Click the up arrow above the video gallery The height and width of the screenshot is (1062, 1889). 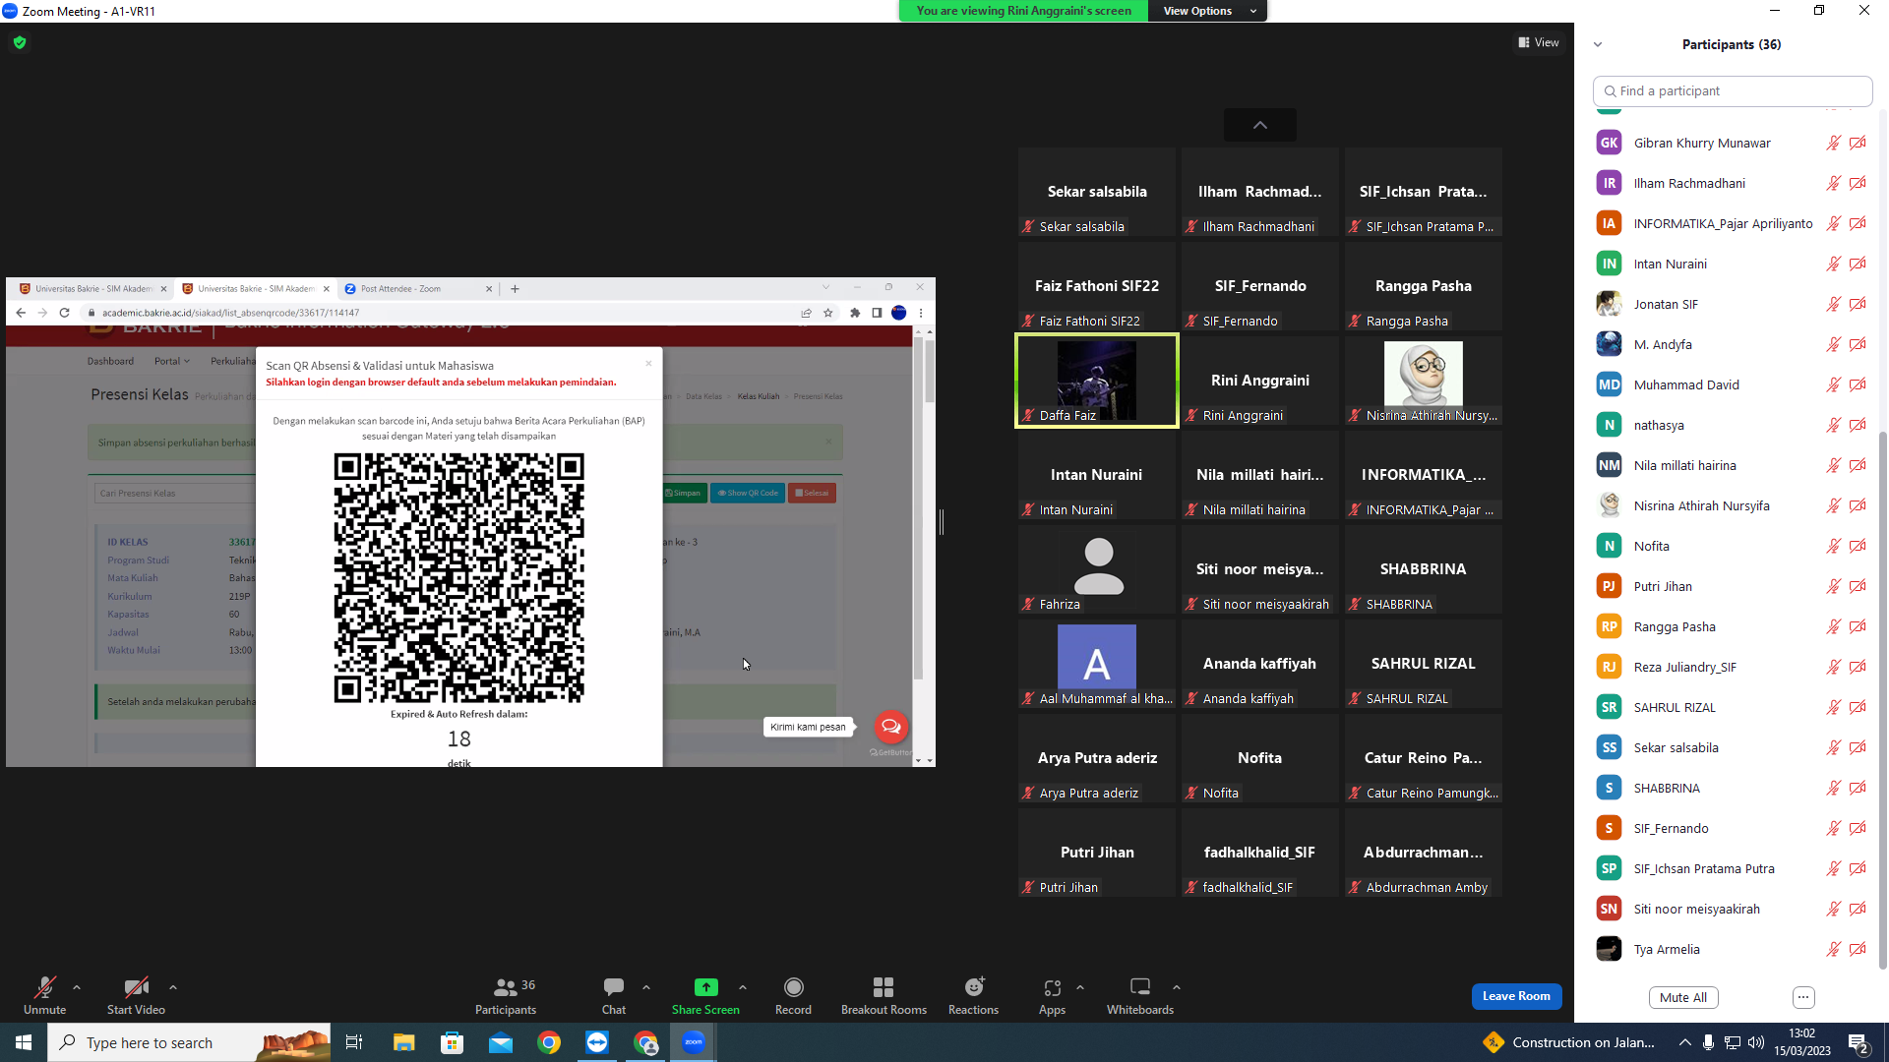1260,125
